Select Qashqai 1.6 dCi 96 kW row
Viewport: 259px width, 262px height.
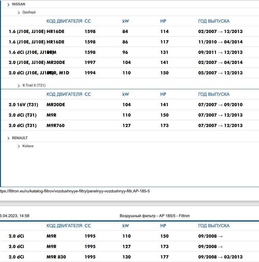(130, 52)
